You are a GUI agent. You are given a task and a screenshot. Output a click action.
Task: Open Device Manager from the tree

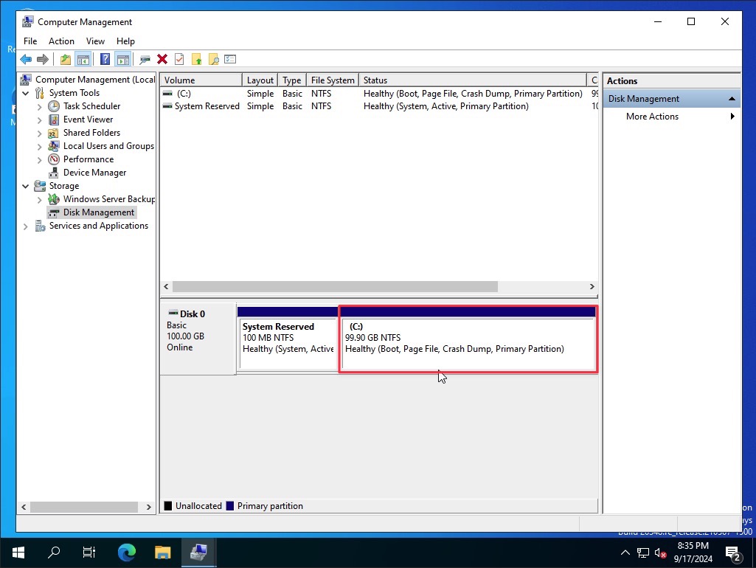(94, 173)
